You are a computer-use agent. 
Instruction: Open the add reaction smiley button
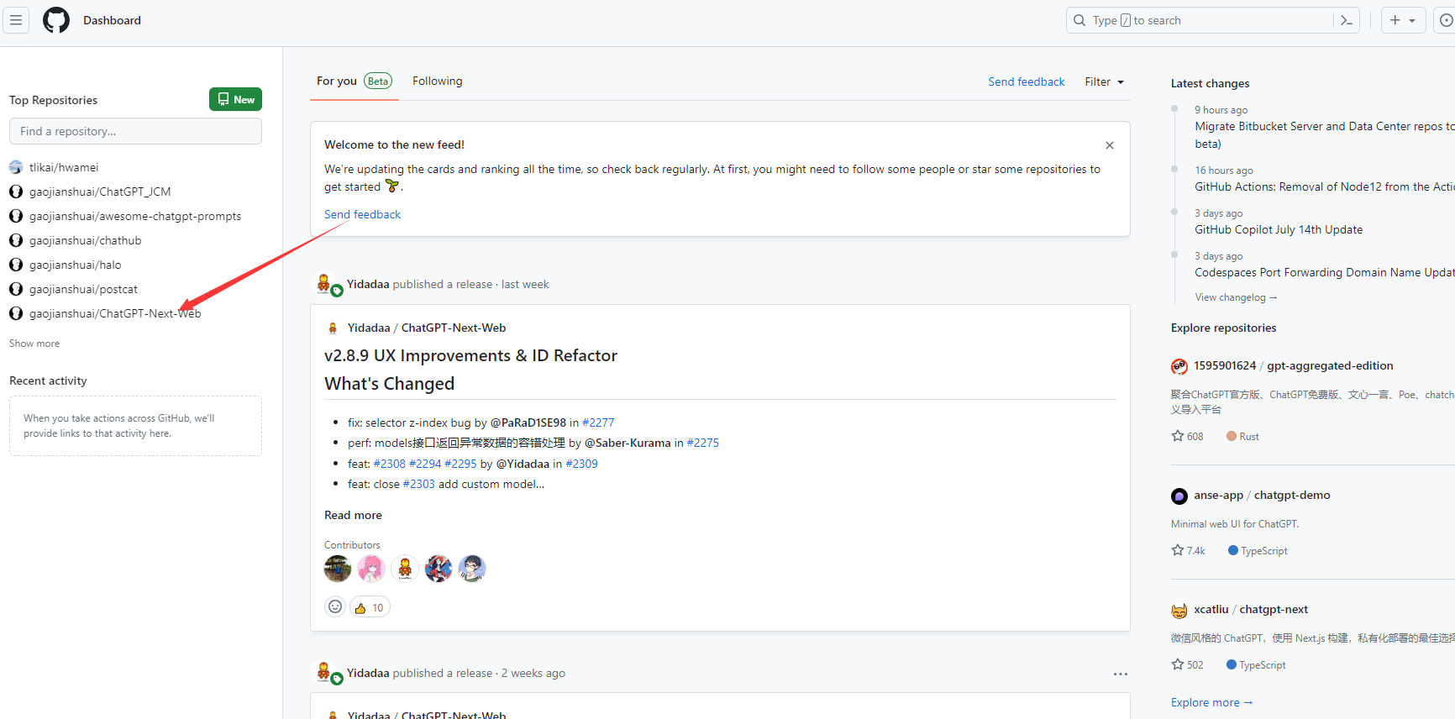point(335,606)
